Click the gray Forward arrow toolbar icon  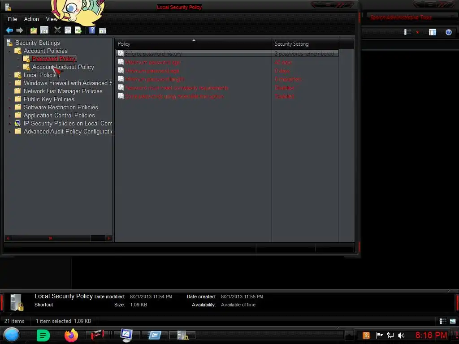tap(20, 30)
